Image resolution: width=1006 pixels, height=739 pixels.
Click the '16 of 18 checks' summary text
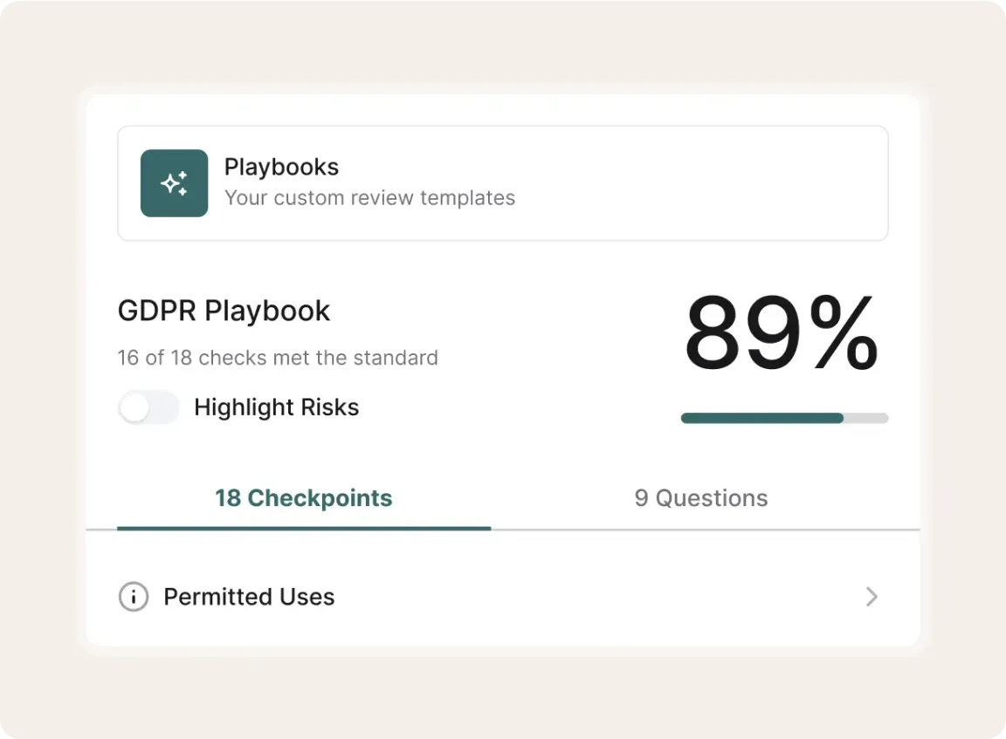click(x=277, y=358)
